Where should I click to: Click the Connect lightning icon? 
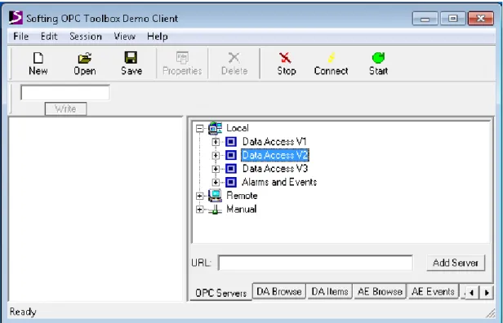(331, 58)
